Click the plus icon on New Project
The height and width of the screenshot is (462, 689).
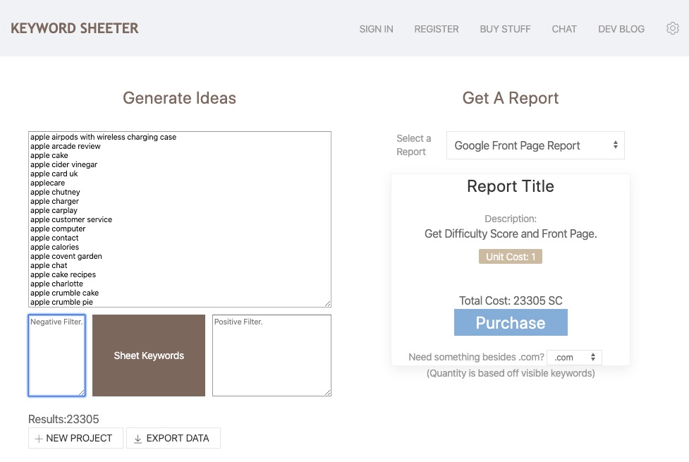(39, 438)
